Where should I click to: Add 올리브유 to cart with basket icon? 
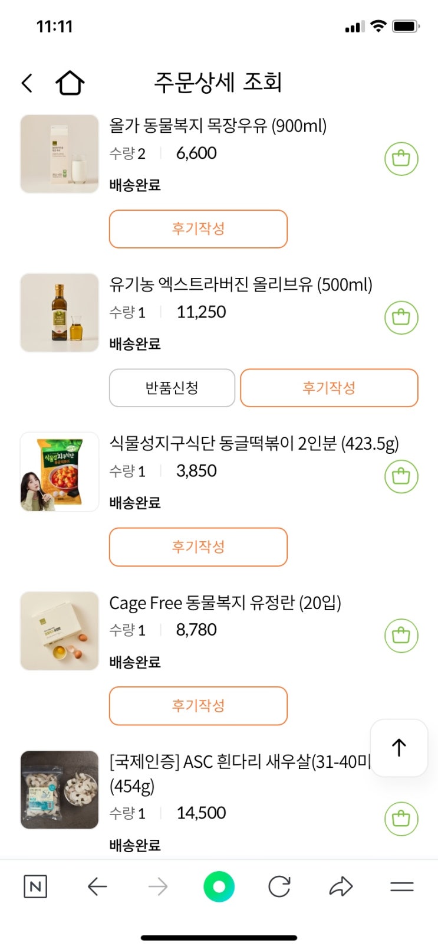401,318
